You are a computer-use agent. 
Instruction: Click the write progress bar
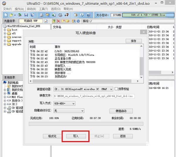[86, 124]
